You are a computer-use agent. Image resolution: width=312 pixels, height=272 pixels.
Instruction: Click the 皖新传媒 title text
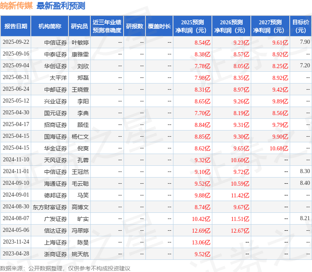16,6
